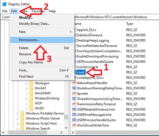Click the TransmissionRetryTimeout string icon

coord(74,104)
